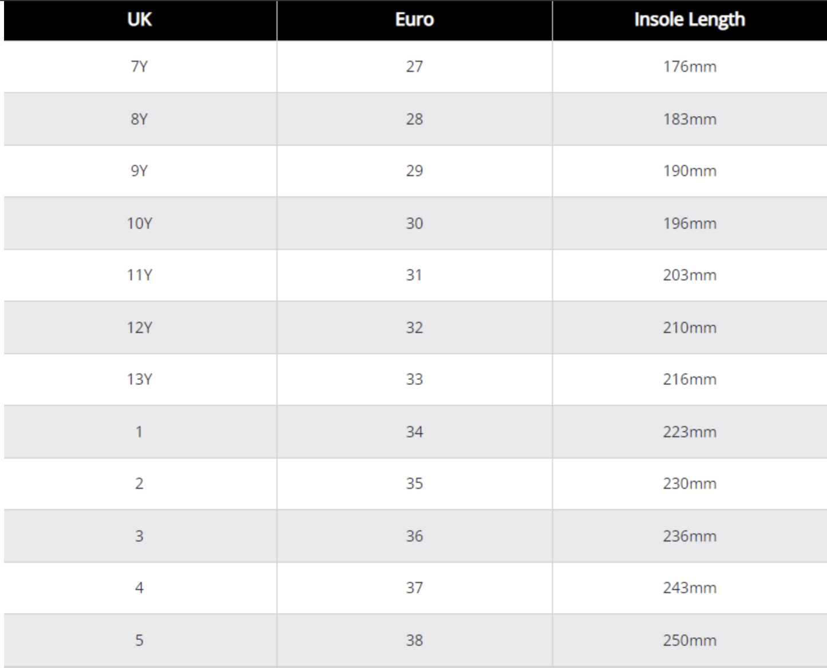Select the 223mm insole length cell
Viewport: 827px width, 668px height.
(689, 432)
